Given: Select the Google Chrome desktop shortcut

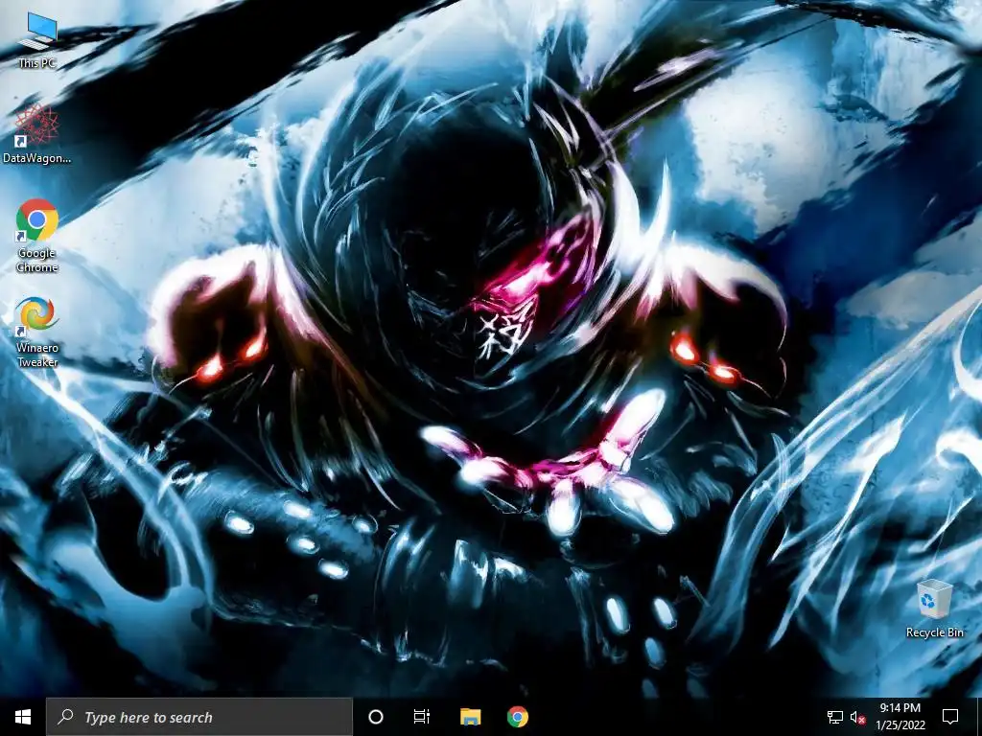Looking at the screenshot, I should click(37, 236).
